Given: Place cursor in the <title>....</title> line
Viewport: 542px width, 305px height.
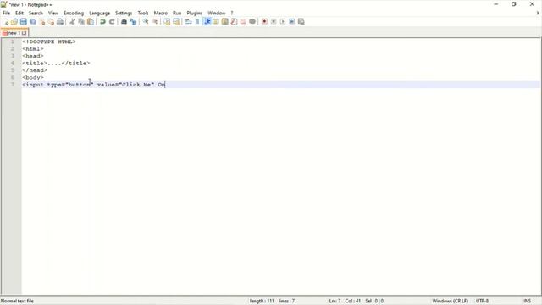Looking at the screenshot, I should click(x=56, y=64).
